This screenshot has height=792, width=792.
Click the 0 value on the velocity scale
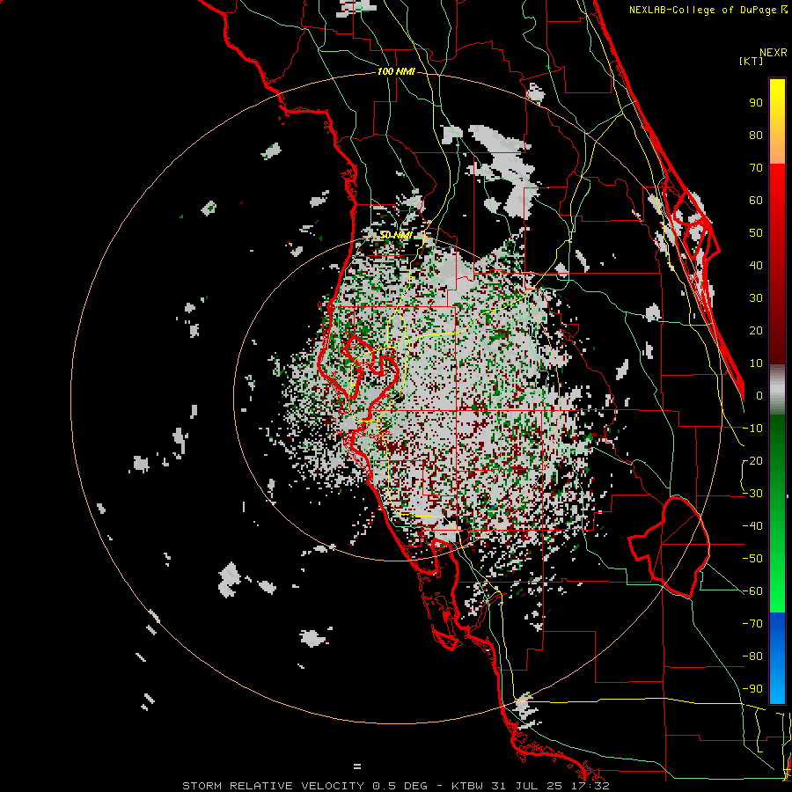point(759,396)
